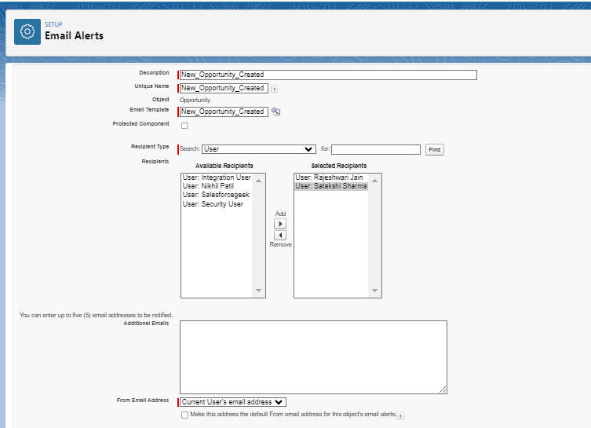
Task: Open the From Email Address dropdown
Action: tap(233, 402)
